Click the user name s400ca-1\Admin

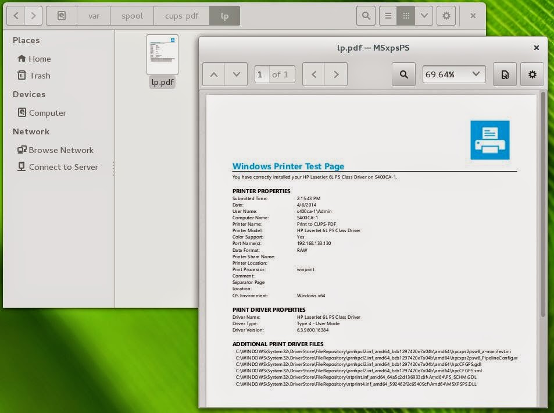tap(314, 211)
